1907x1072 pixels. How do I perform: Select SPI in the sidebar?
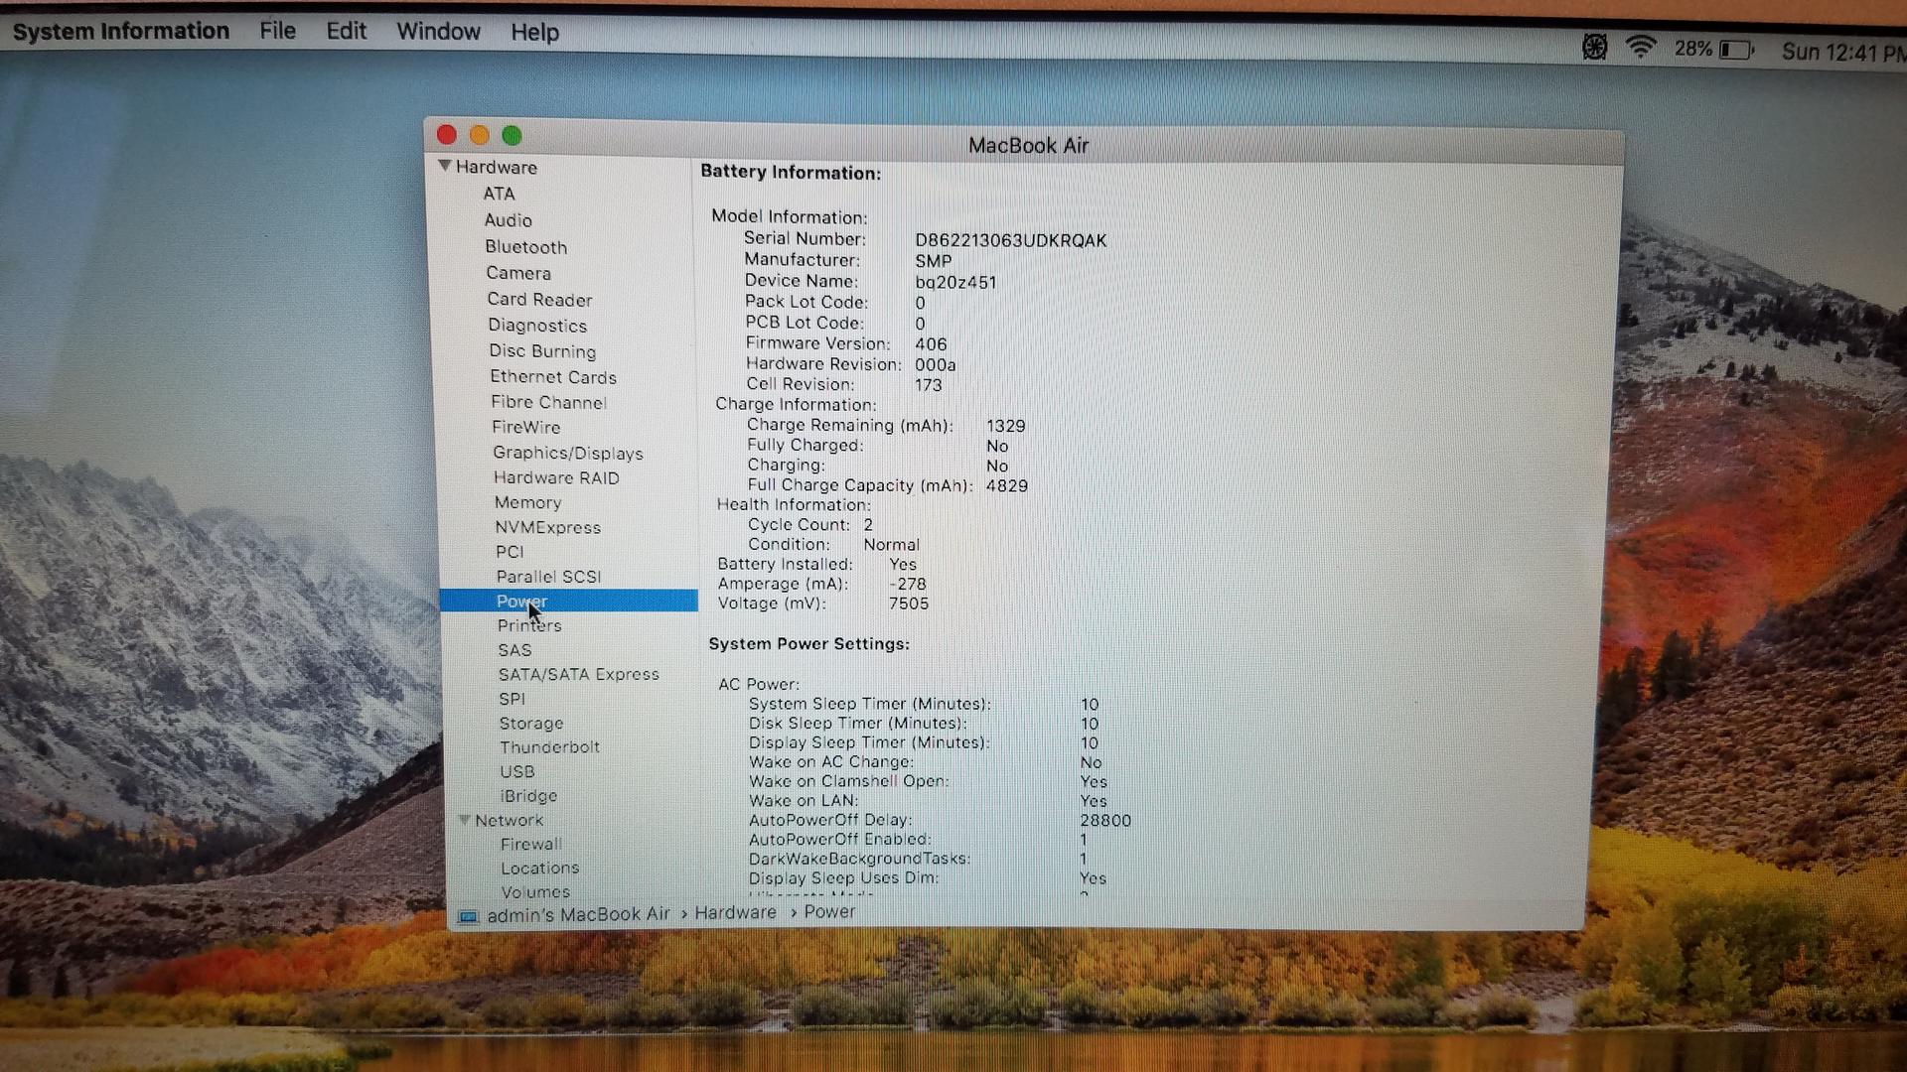pos(512,699)
